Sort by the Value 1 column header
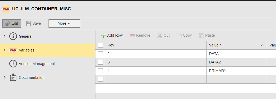Screen dimensions: 276x99 click(x=236, y=45)
